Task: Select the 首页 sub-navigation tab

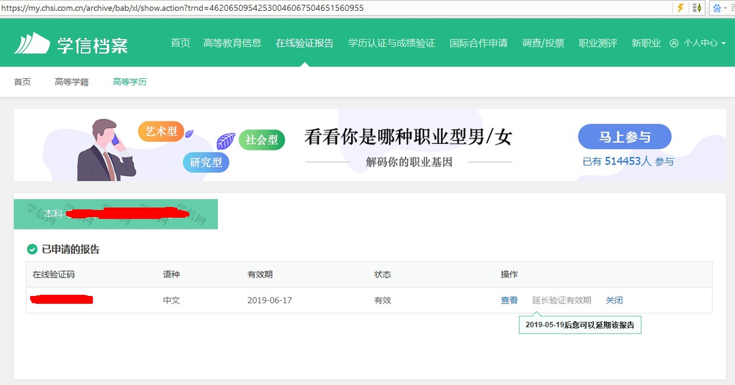Action: [x=22, y=82]
